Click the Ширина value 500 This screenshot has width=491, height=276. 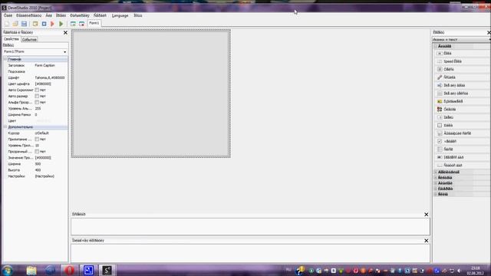(x=38, y=164)
